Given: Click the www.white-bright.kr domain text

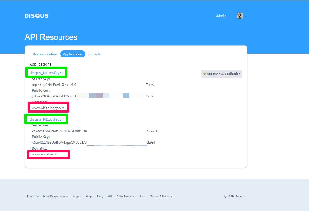Looking at the screenshot, I should (48, 108).
